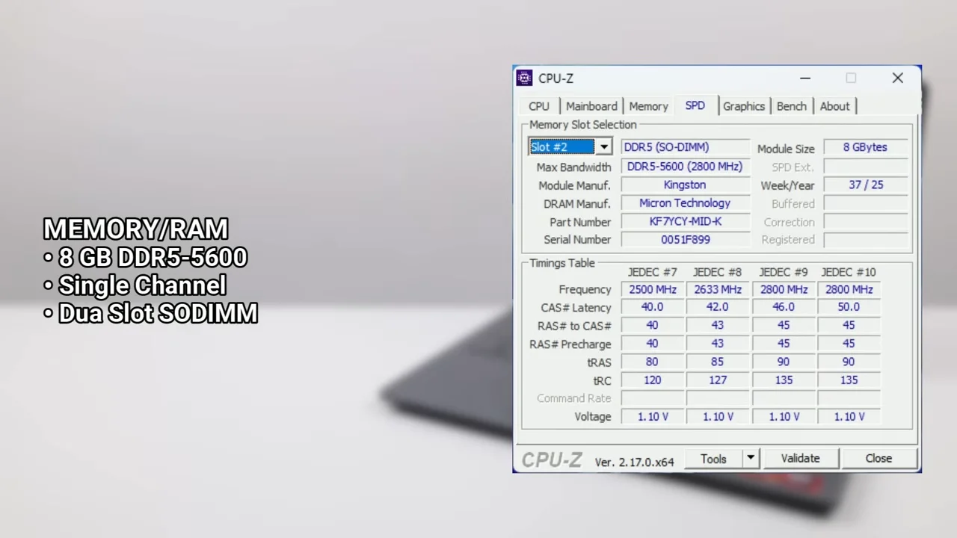Expand the Slot #2 dropdown arrow
The image size is (957, 538).
coord(603,147)
